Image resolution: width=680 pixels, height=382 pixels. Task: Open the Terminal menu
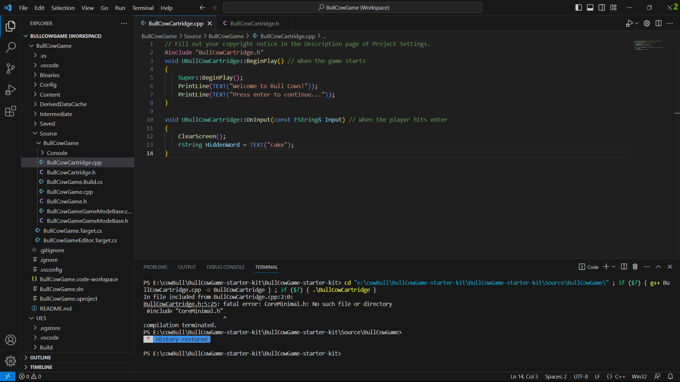(x=143, y=8)
